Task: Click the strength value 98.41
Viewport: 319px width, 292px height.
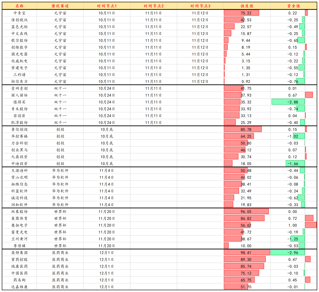Action: click(246, 253)
